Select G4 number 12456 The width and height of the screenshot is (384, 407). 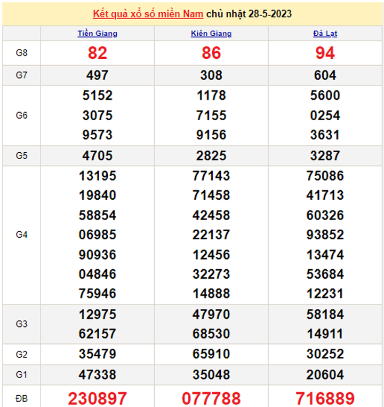tap(211, 255)
